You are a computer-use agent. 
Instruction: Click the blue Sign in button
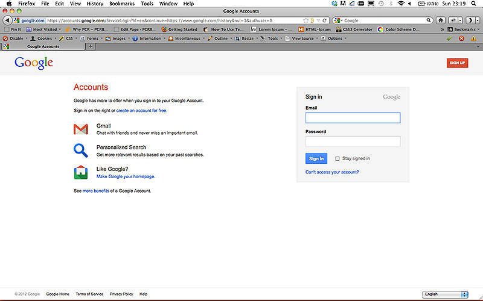tap(316, 158)
